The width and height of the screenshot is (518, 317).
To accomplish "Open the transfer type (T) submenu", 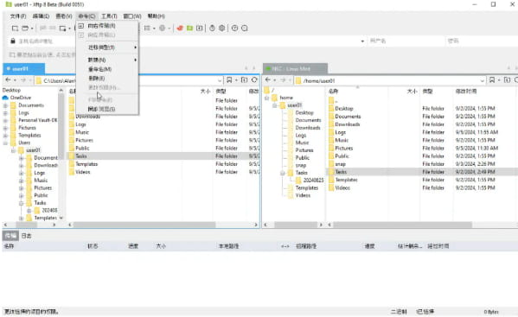I will [107, 48].
